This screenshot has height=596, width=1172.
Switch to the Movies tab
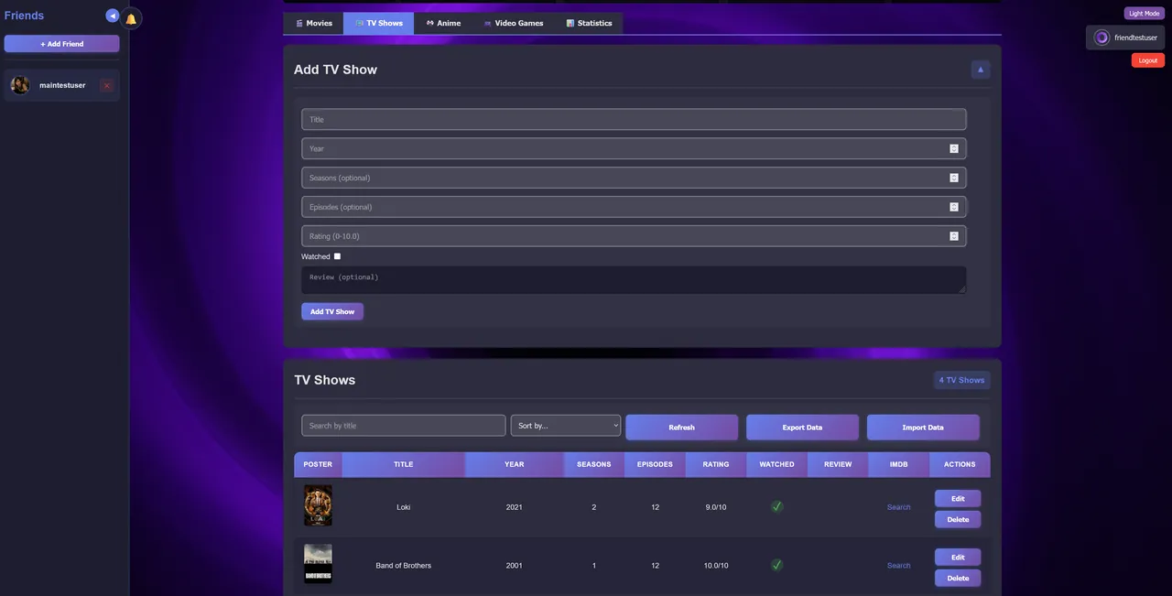[314, 23]
